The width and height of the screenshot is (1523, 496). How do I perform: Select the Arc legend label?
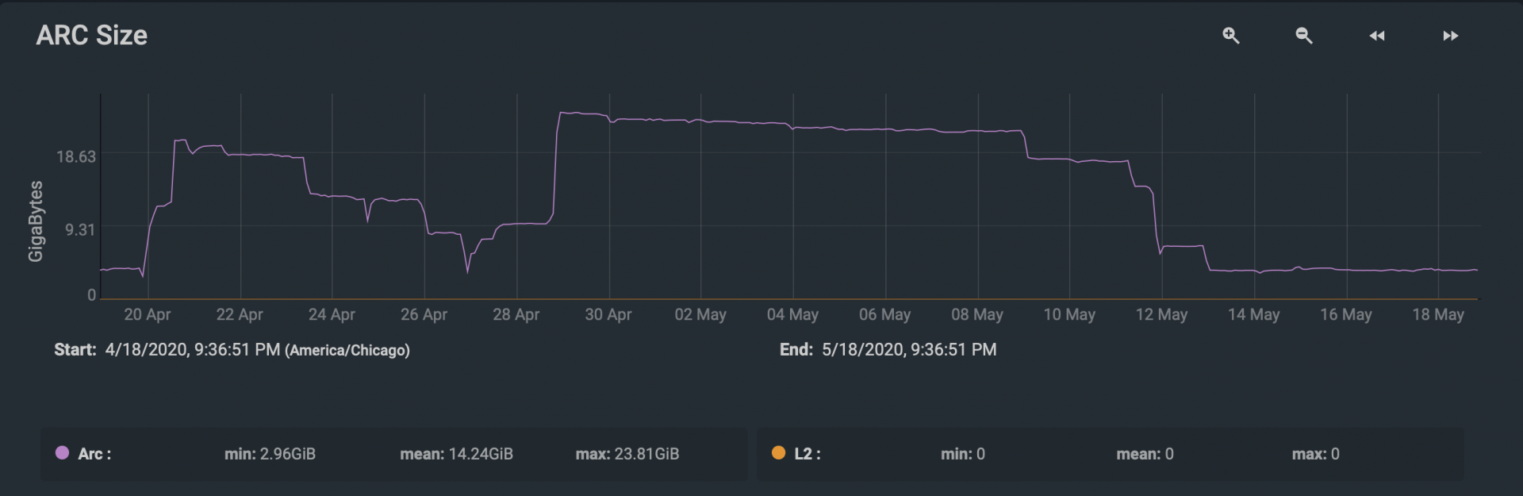94,454
